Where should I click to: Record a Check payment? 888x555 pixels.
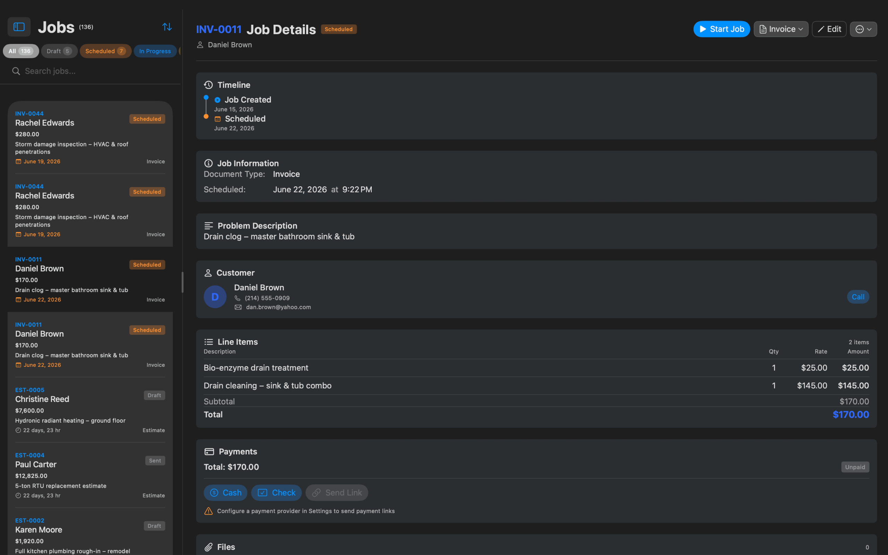(x=276, y=493)
